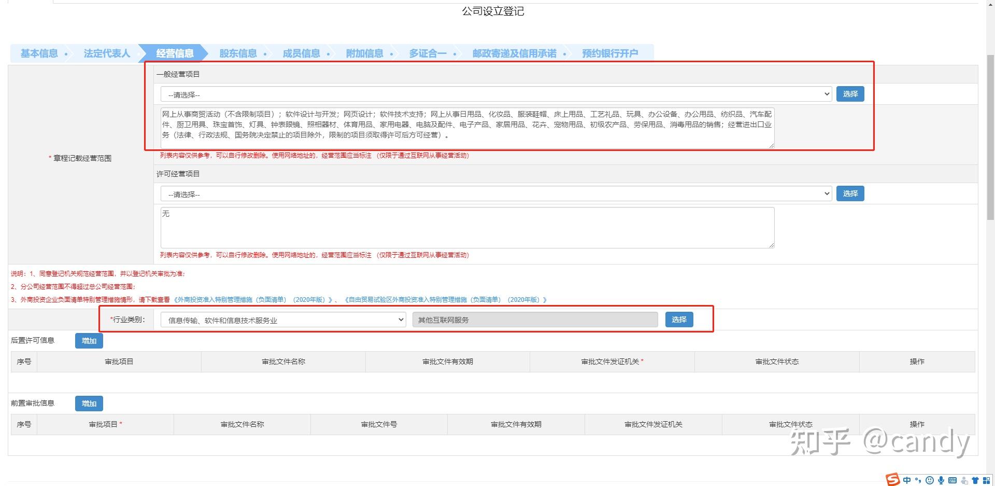Open the emoji panel icon
Image resolution: width=995 pixels, height=486 pixels.
(x=929, y=480)
